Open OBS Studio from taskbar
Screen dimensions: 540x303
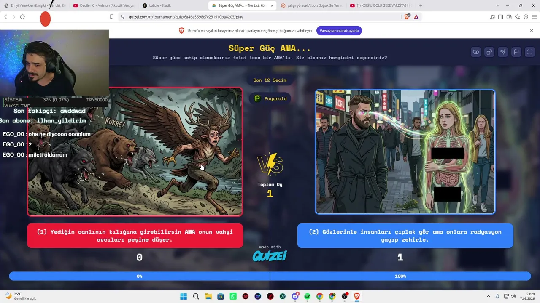[345, 296]
